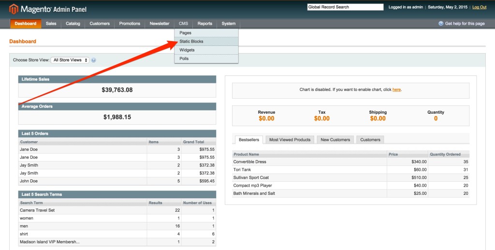Viewport: 495px width, 250px height.
Task: Click the John Doe order row
Action: tap(117, 181)
